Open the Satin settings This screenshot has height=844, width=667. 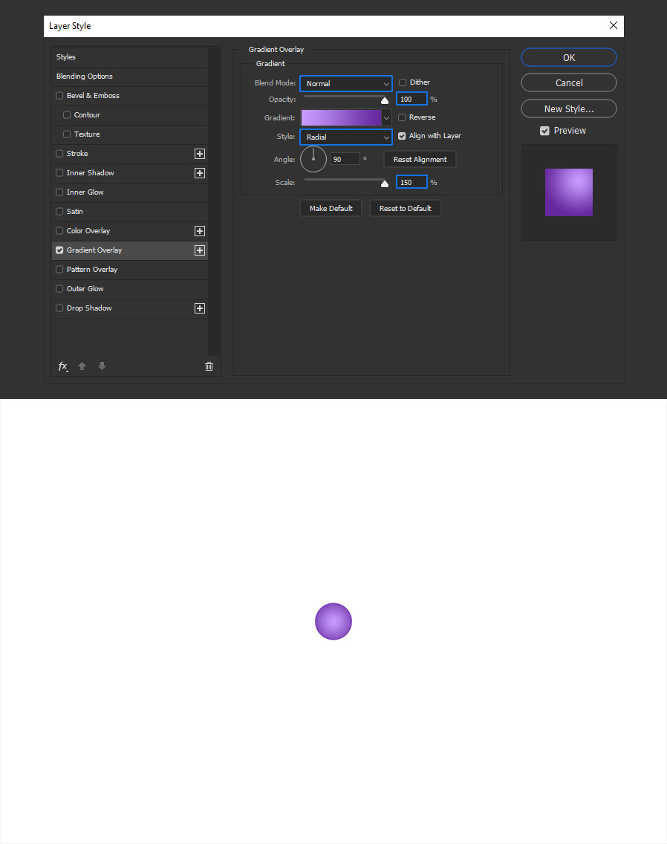[75, 212]
